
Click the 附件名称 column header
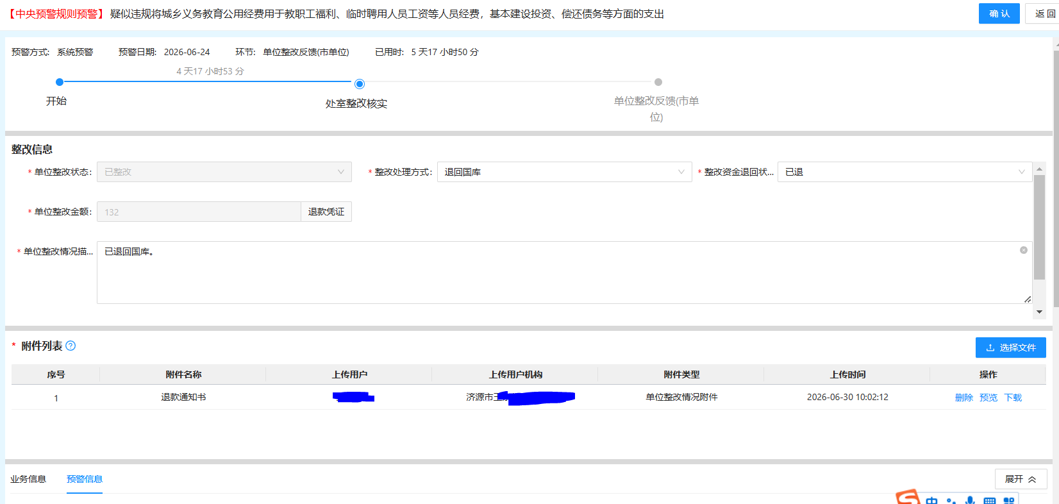click(x=183, y=374)
